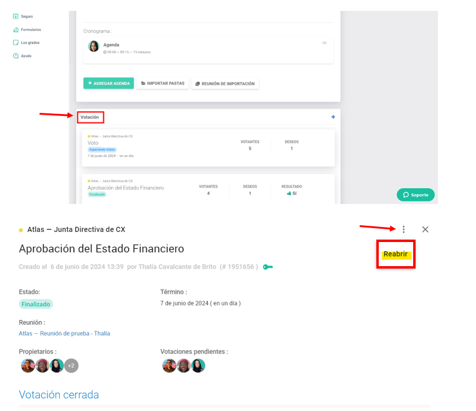Viewport: 476px width, 411px height.
Task: Click the Seguro sidebar icon
Action: 16,16
